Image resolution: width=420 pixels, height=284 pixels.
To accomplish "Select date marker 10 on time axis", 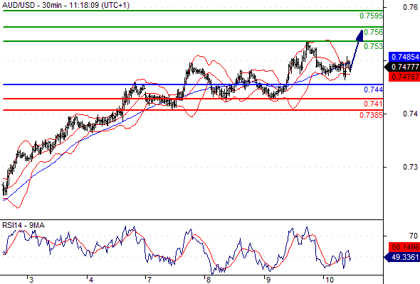I will tap(329, 280).
